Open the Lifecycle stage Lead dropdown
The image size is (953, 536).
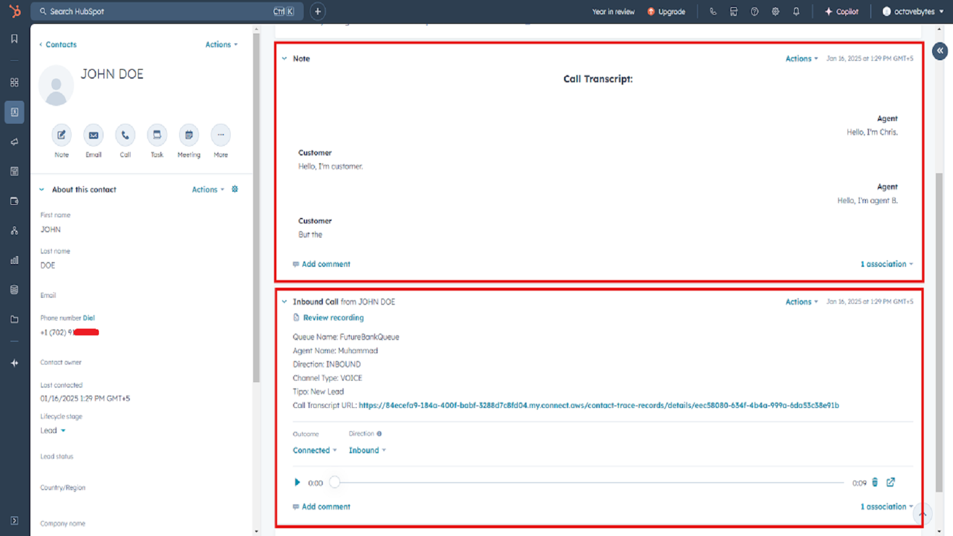(x=53, y=430)
